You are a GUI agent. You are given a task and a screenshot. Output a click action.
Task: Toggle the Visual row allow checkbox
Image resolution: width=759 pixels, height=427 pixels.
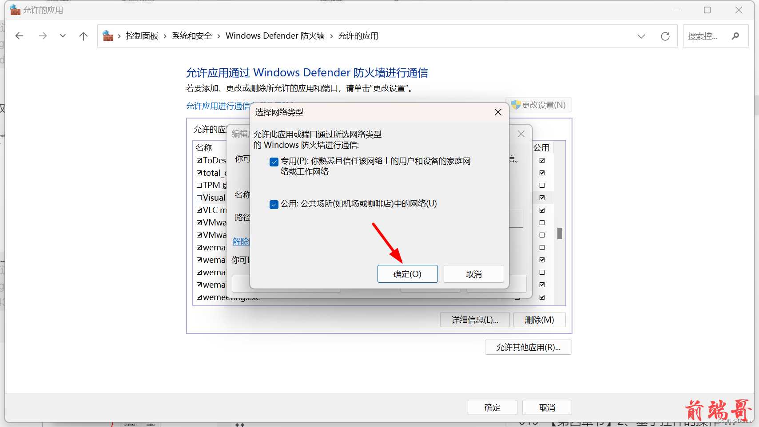199,198
